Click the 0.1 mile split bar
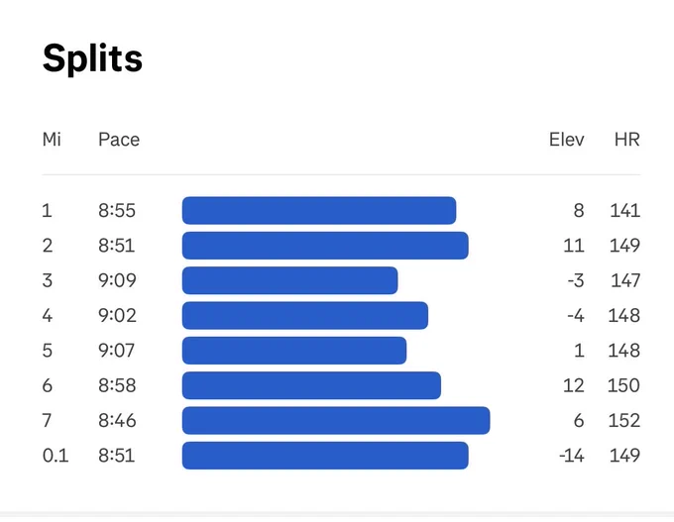The width and height of the screenshot is (674, 522). (x=325, y=456)
